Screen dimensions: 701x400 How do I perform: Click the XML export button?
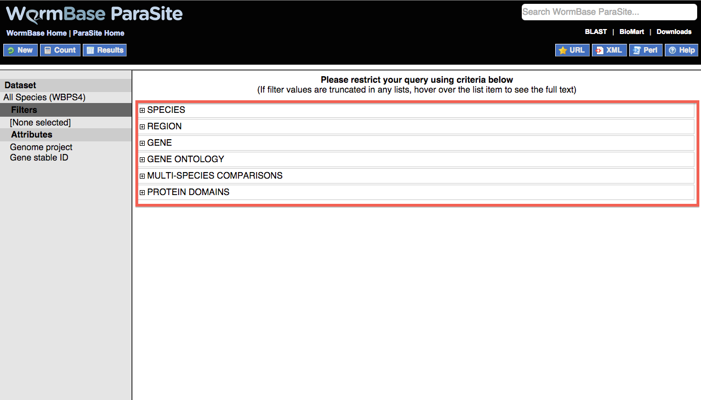click(x=609, y=50)
